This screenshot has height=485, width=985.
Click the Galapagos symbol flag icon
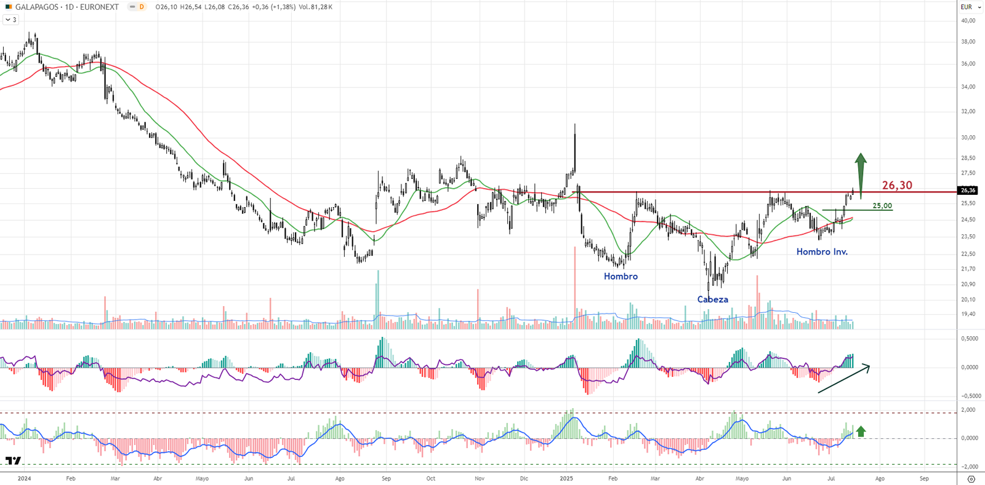click(x=9, y=7)
